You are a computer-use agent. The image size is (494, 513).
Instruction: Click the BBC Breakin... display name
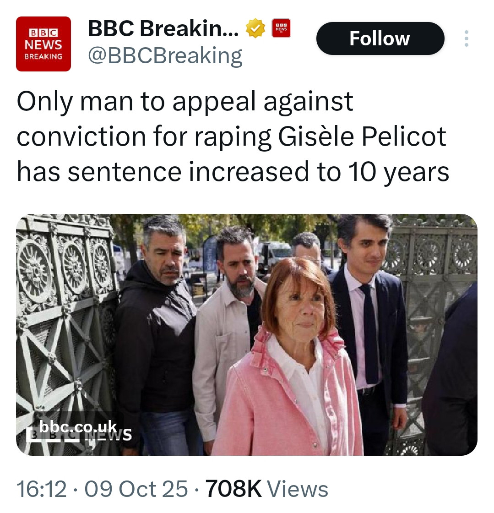(x=163, y=29)
